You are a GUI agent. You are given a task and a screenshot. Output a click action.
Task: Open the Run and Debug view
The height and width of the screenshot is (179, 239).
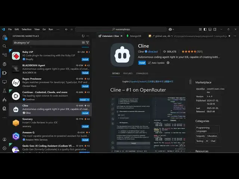click(x=4, y=64)
